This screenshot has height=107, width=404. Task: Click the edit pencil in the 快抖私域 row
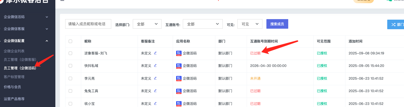click(155, 66)
